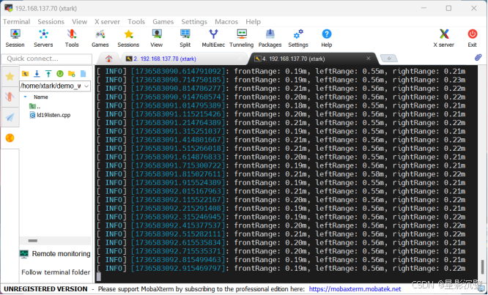This screenshot has height=295, width=488.
Task: Maximize the MobaXterm window
Action: point(448,8)
